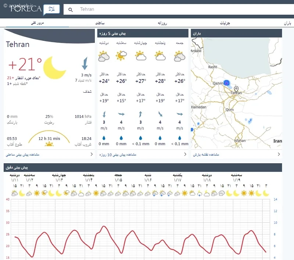Click the پیش بینی دقیق section header

pos(143,168)
